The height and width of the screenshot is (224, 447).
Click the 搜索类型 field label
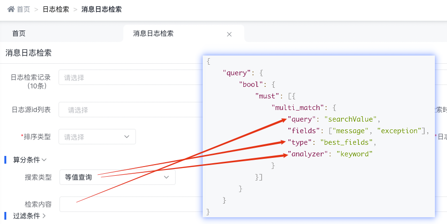tap(38, 177)
